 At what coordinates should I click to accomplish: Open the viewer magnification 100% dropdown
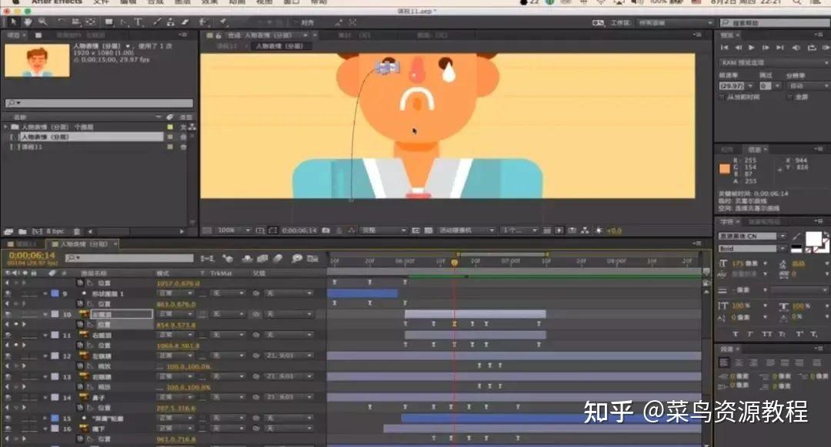point(234,230)
